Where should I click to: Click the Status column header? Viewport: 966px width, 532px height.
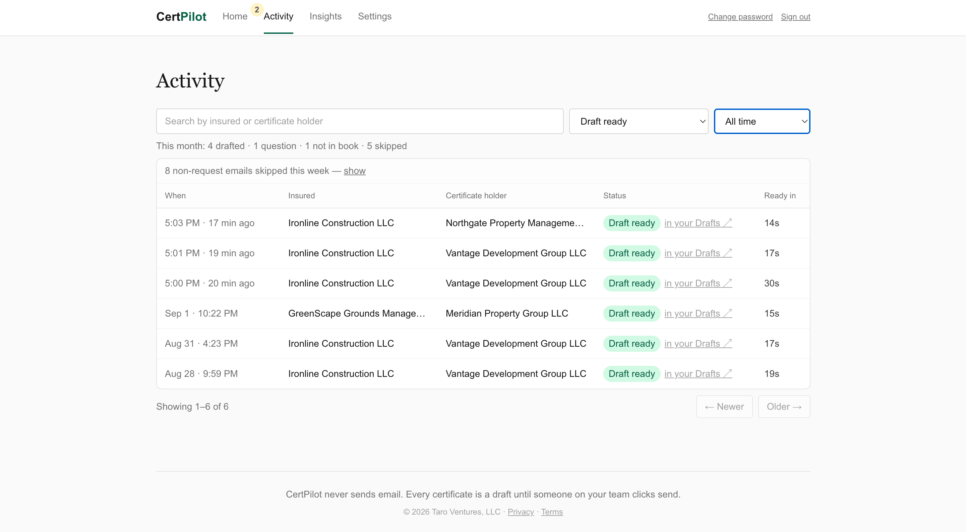[614, 196]
